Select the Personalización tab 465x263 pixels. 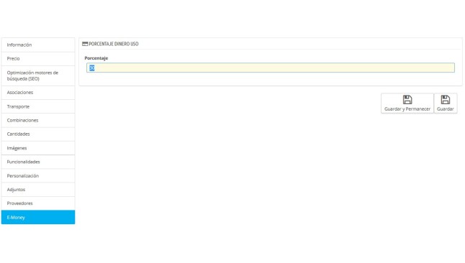tap(38, 175)
